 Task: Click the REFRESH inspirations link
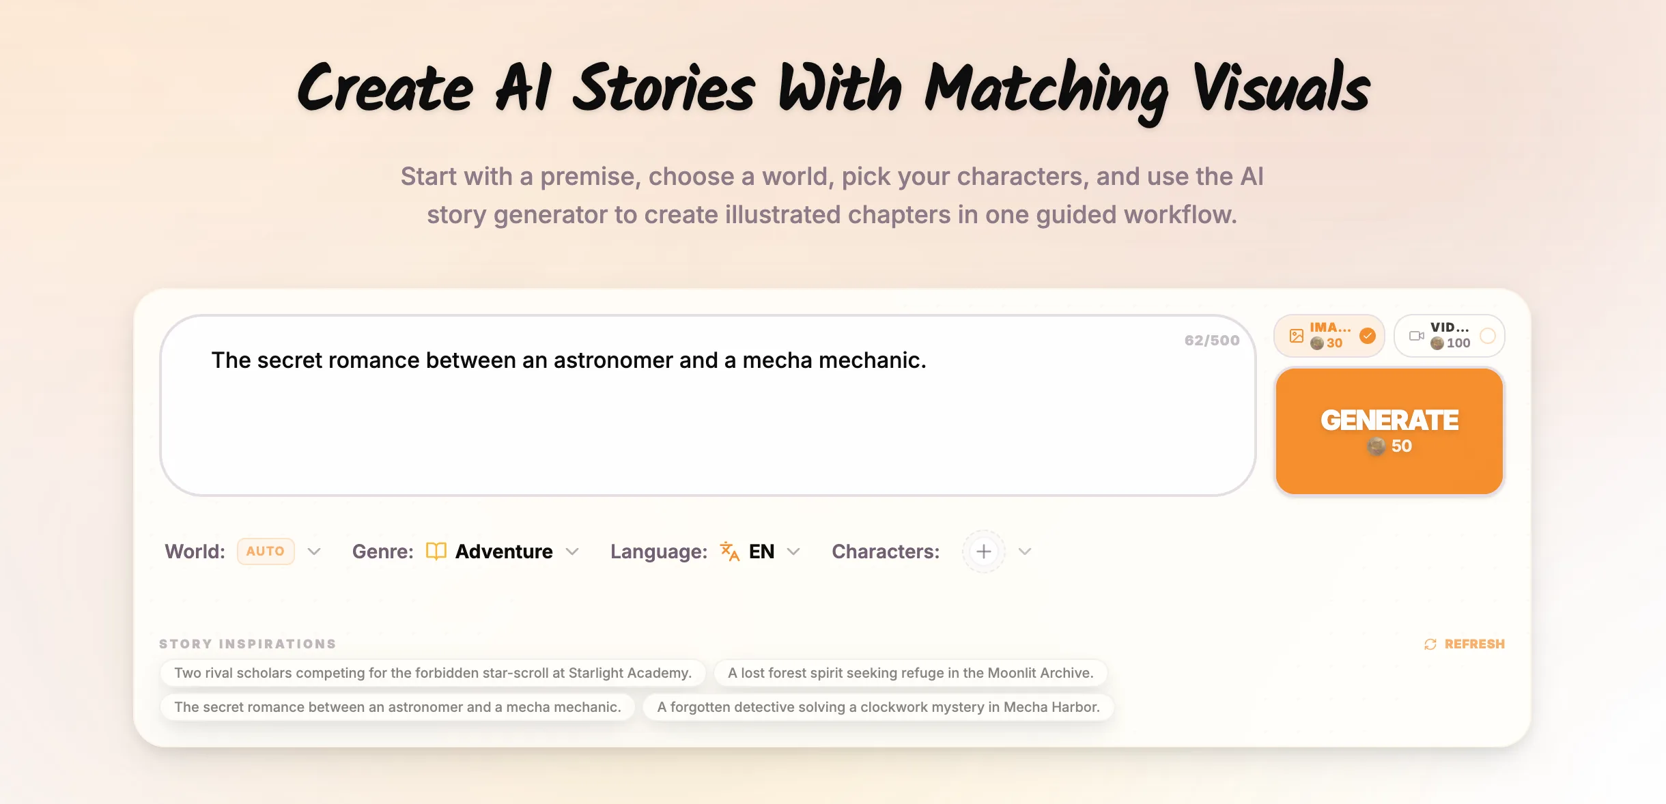pyautogui.click(x=1474, y=644)
